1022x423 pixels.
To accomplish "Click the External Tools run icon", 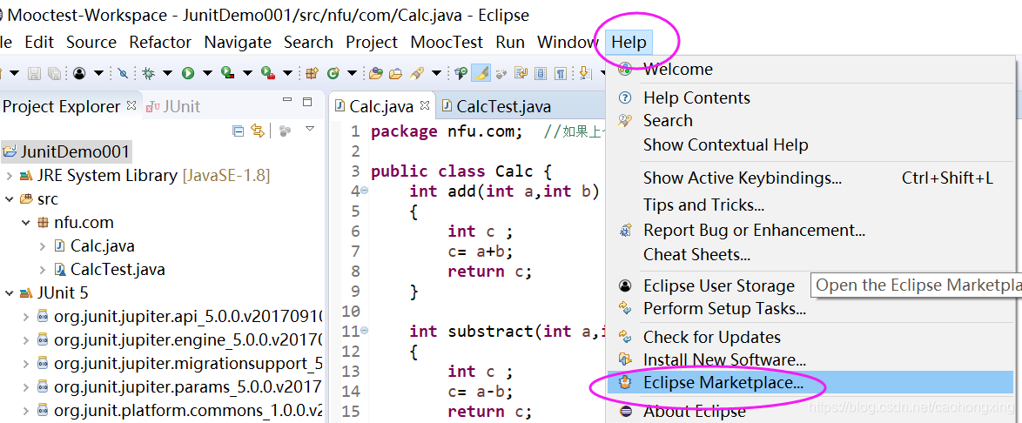I will (268, 73).
